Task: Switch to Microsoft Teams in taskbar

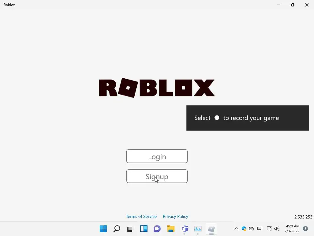Action: (x=184, y=229)
